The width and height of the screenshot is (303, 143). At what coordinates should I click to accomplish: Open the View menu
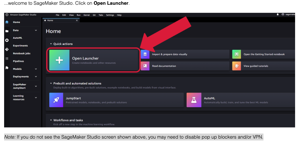(71, 15)
